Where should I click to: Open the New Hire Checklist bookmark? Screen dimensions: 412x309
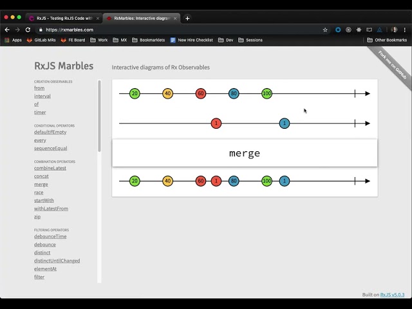191,40
